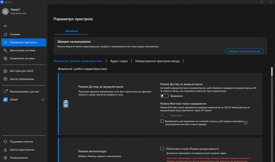Open Центр повідомлень message icon

pos(5,79)
